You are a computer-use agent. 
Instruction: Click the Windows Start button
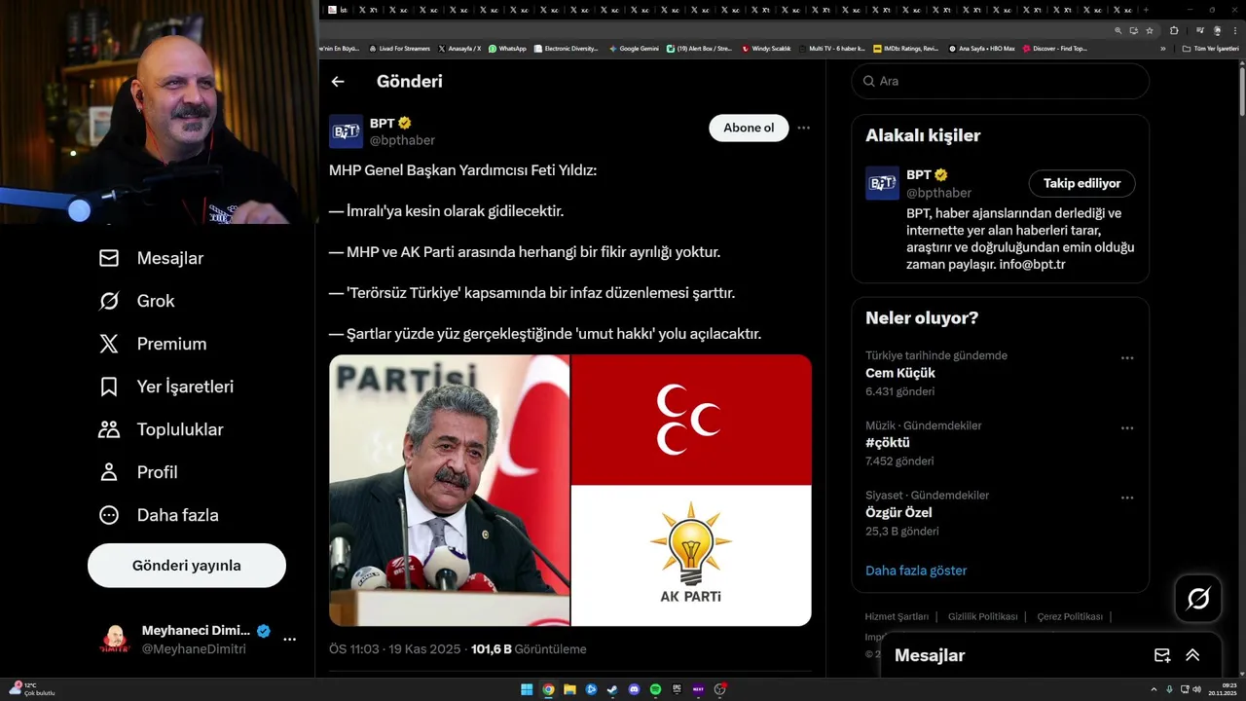527,689
